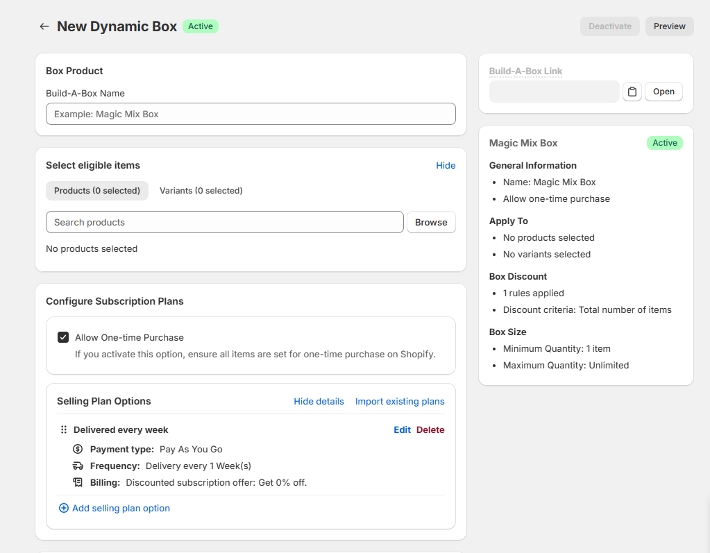Click 'Discount criteria: Total number of items'
Viewport: 710px width, 553px height.
tap(587, 310)
